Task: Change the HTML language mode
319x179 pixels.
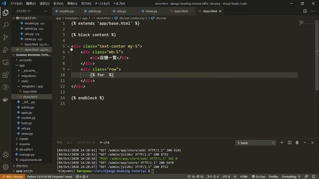Action: (244, 177)
